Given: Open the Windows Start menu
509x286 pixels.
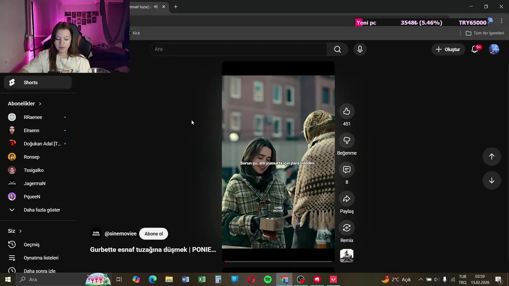Looking at the screenshot, I should [x=8, y=280].
